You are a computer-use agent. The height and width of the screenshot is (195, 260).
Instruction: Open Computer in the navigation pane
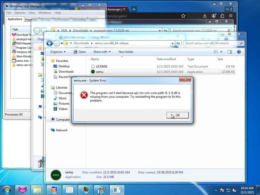[x=63, y=120]
